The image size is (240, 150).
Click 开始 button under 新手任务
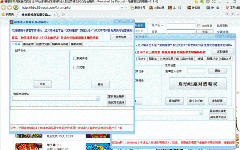tap(42, 84)
